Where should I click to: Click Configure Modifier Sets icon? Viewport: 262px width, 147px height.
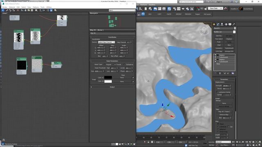coord(233,73)
